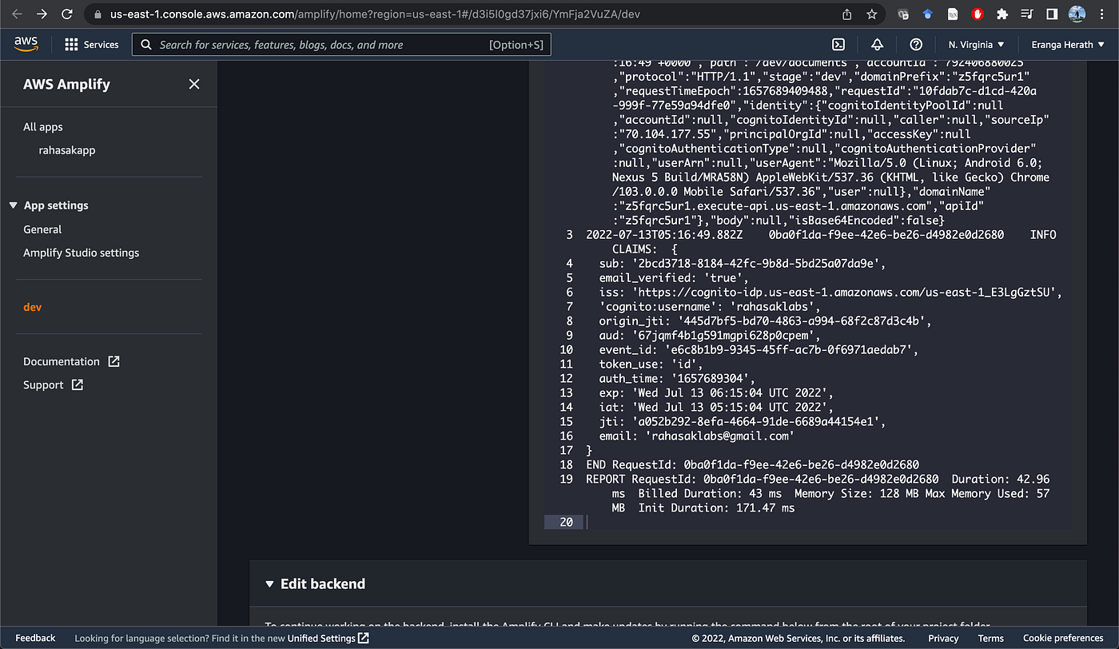Click the exp 'Wed Jul 13 06:15:04' line
The height and width of the screenshot is (649, 1119).
(x=716, y=392)
